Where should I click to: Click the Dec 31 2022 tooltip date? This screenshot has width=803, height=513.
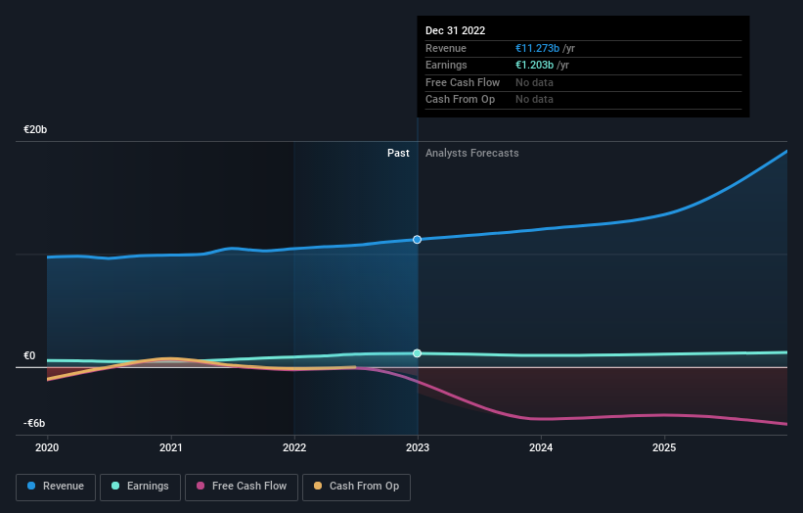pyautogui.click(x=455, y=30)
